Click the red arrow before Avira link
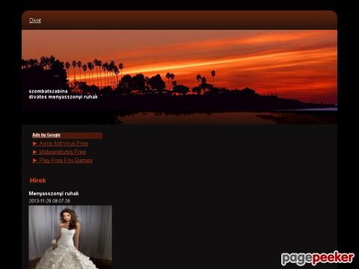This screenshot has height=269, width=359. point(35,143)
